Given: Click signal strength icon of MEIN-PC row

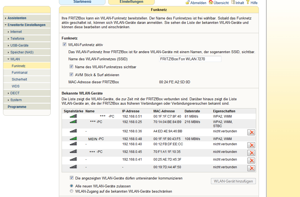Looking at the screenshot, I should pyautogui.click(x=73, y=138).
